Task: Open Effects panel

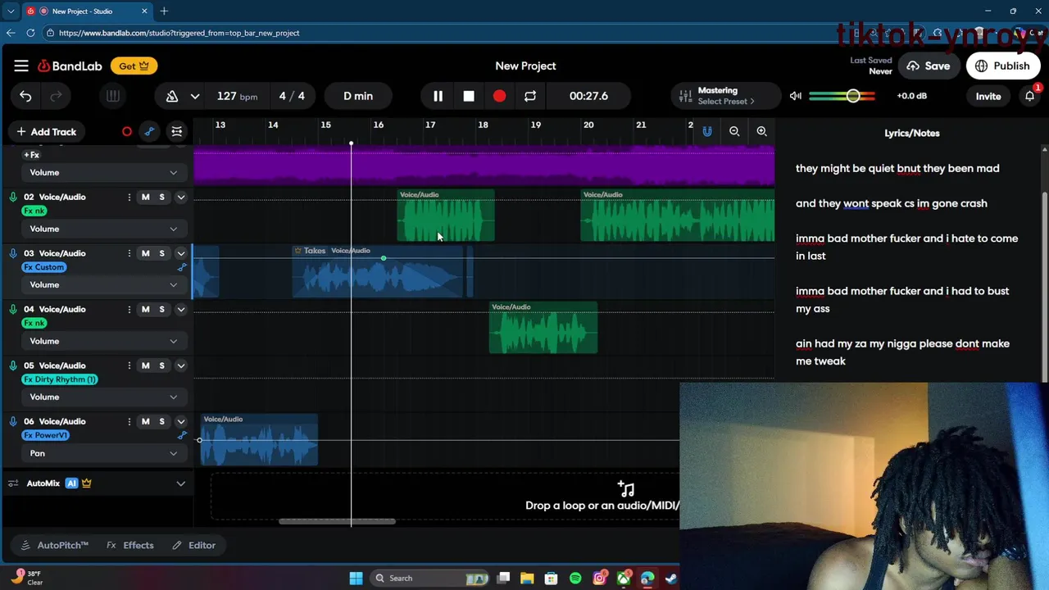Action: [x=130, y=545]
